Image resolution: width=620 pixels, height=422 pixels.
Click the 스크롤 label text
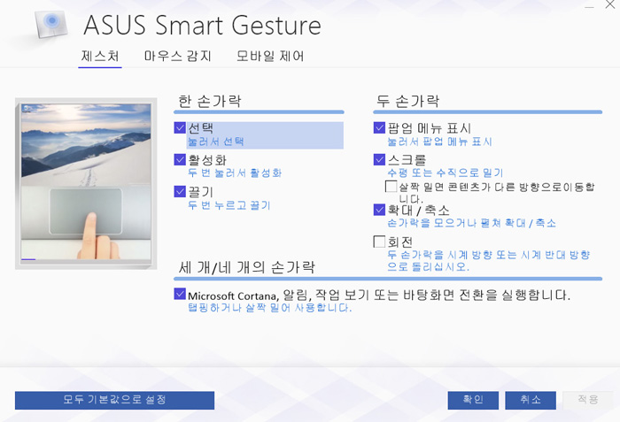point(407,160)
